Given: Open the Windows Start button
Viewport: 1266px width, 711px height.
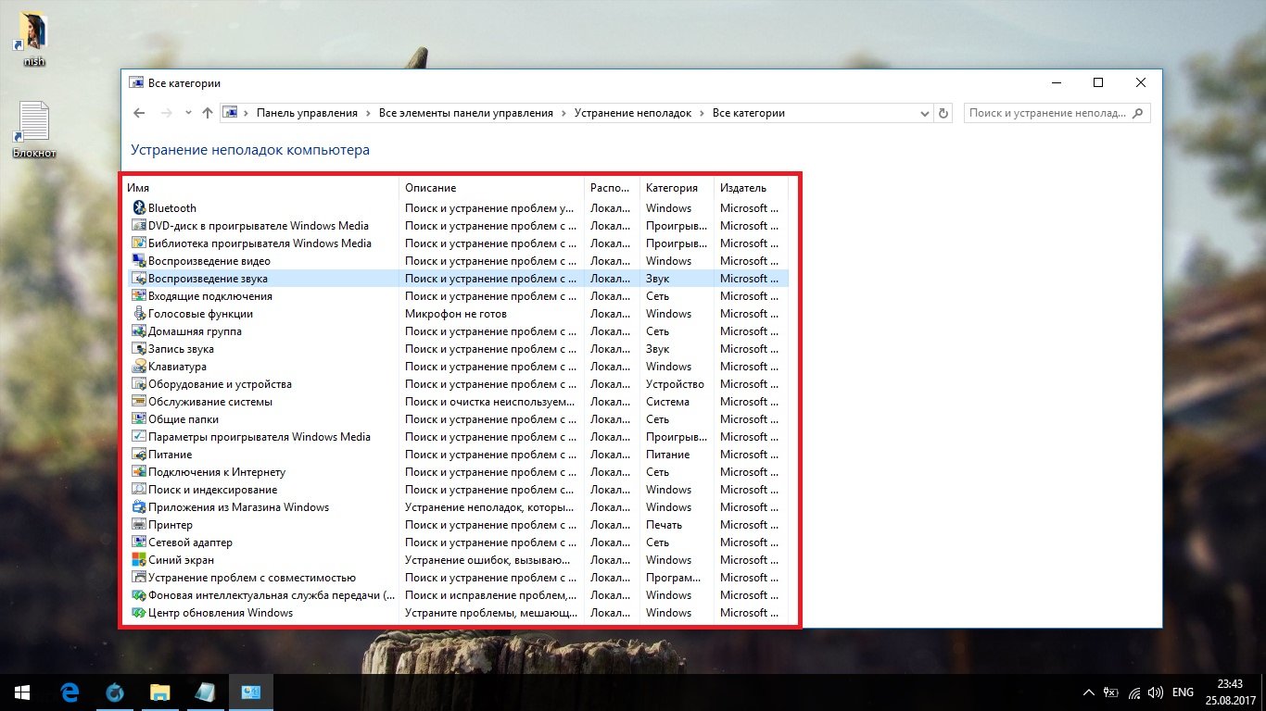Looking at the screenshot, I should coord(22,692).
